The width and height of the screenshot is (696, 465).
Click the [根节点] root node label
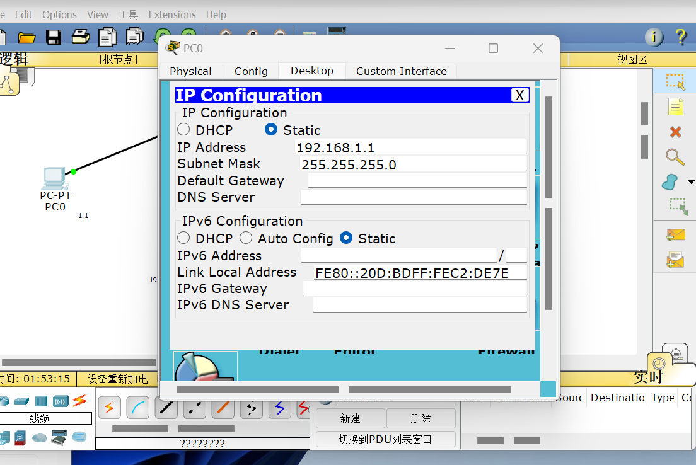click(119, 59)
